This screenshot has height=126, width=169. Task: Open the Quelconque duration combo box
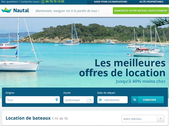pyautogui.click(x=79, y=100)
